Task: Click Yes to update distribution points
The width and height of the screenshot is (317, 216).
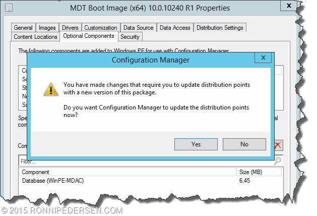Action: [x=196, y=144]
